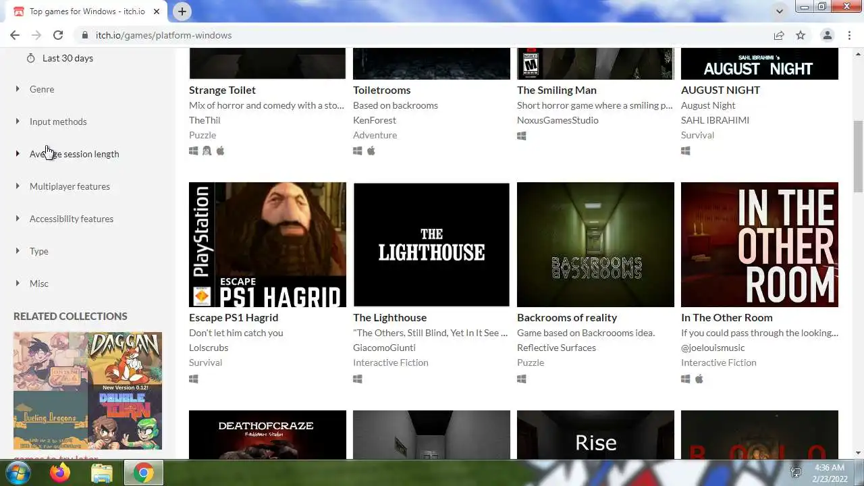Open Reflective Surfaces author page
This screenshot has width=864, height=486.
pyautogui.click(x=556, y=348)
